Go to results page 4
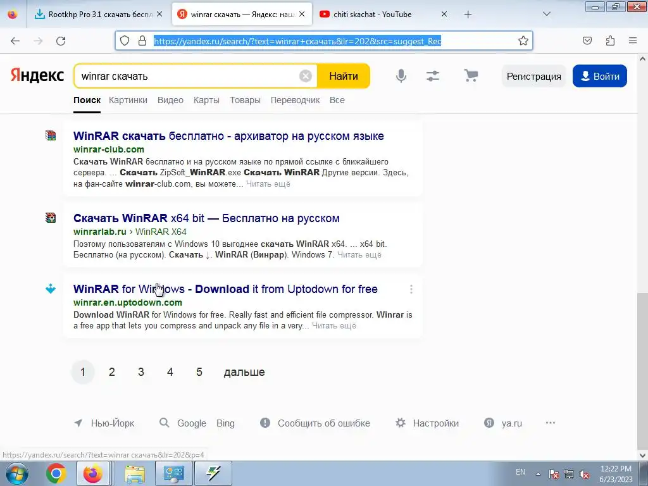 pyautogui.click(x=170, y=372)
